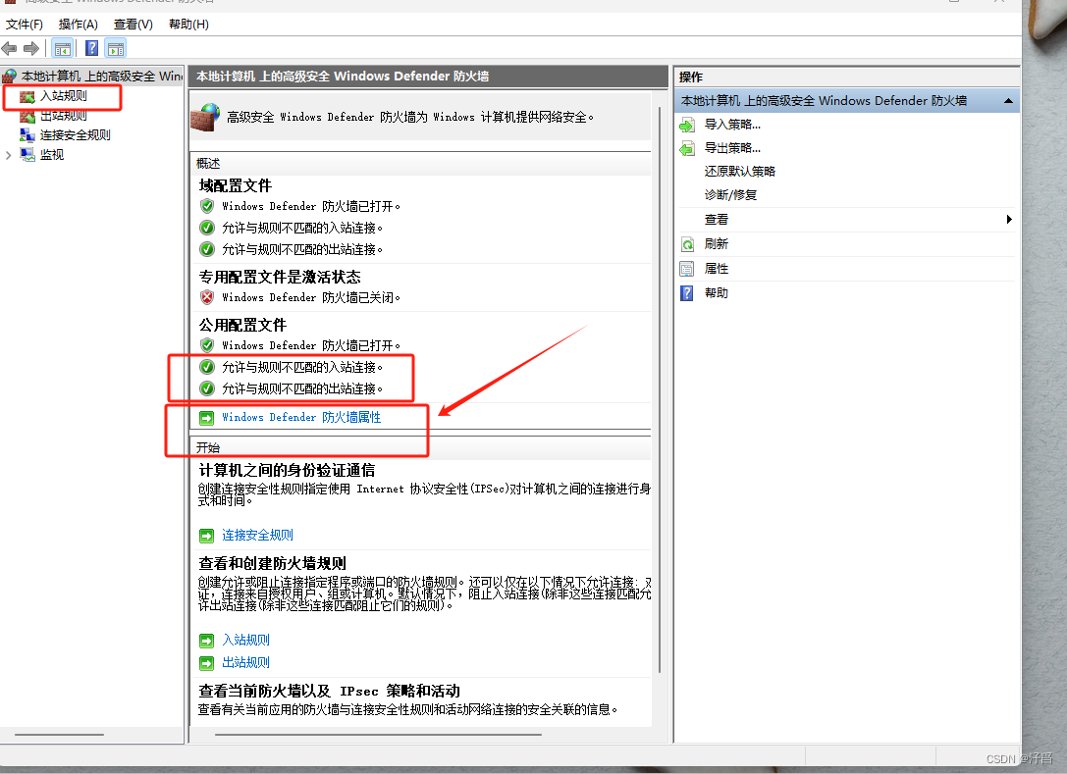Click the 刷新 refresh icon
Screen dimensions: 1067x774
point(687,244)
